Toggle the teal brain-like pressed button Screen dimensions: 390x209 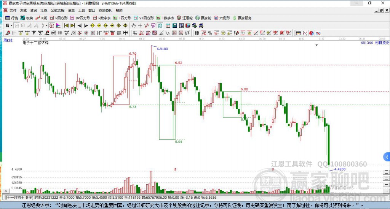pyautogui.click(x=160, y=25)
